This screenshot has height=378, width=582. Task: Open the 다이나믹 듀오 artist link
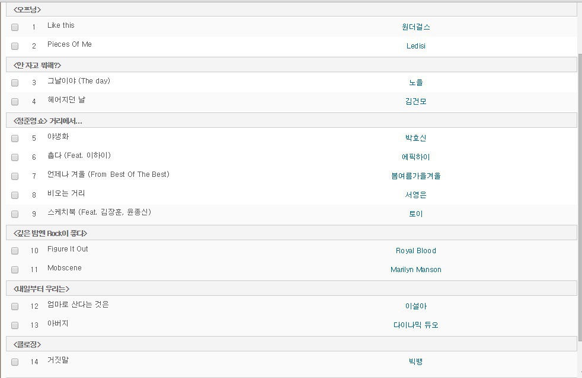(415, 325)
